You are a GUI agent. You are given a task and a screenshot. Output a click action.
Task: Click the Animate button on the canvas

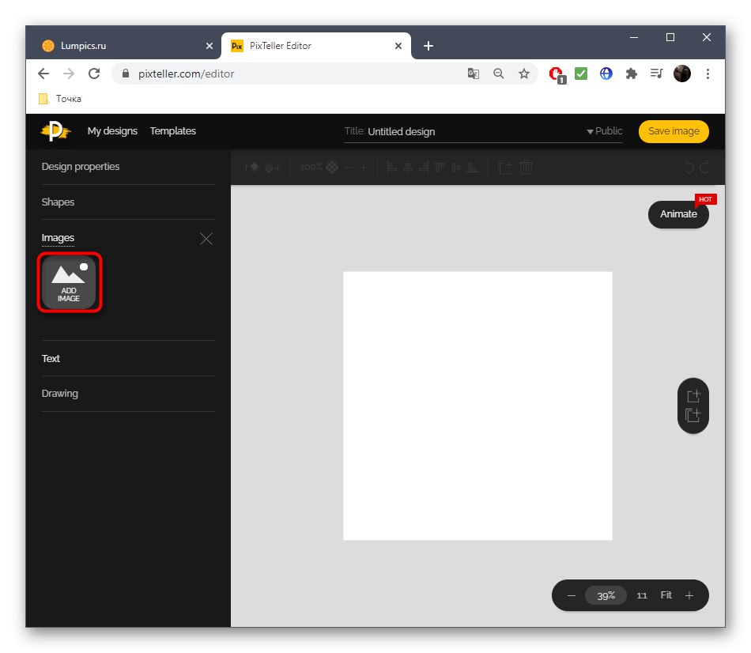coord(678,214)
